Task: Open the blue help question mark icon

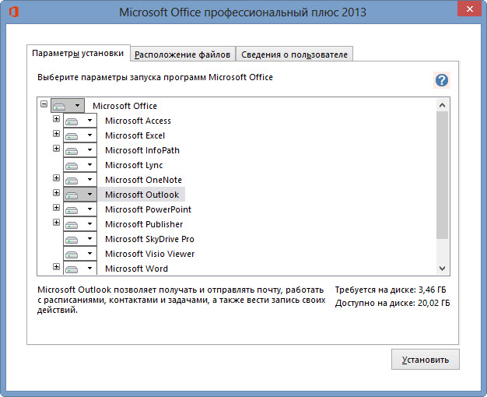Action: point(442,80)
